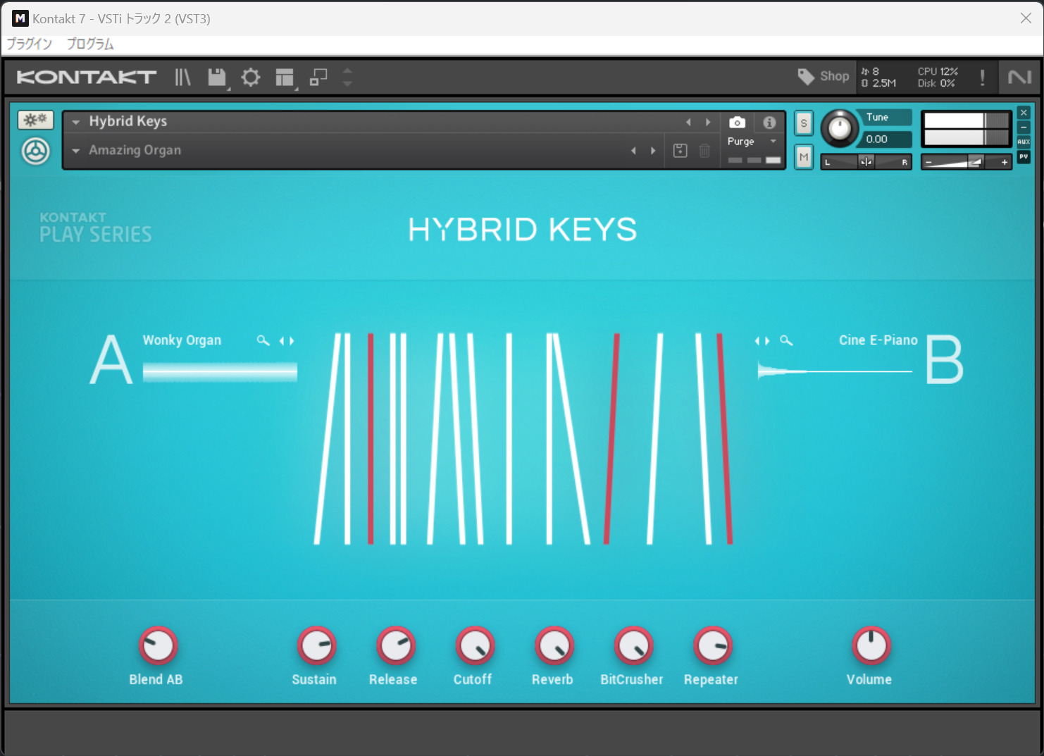
Task: Click the Sustain knob
Action: [316, 645]
